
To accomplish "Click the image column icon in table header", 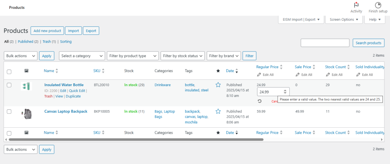I will [26, 71].
